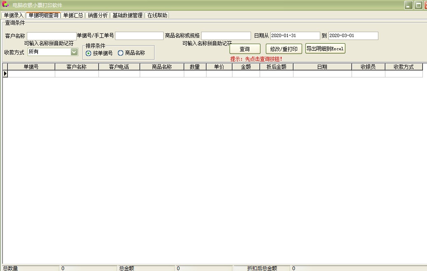
Task: Click the 单据号/手工单号 text box
Action: [139, 36]
